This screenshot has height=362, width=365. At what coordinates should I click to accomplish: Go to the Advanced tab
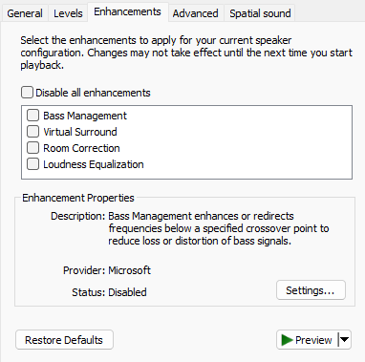coord(196,13)
